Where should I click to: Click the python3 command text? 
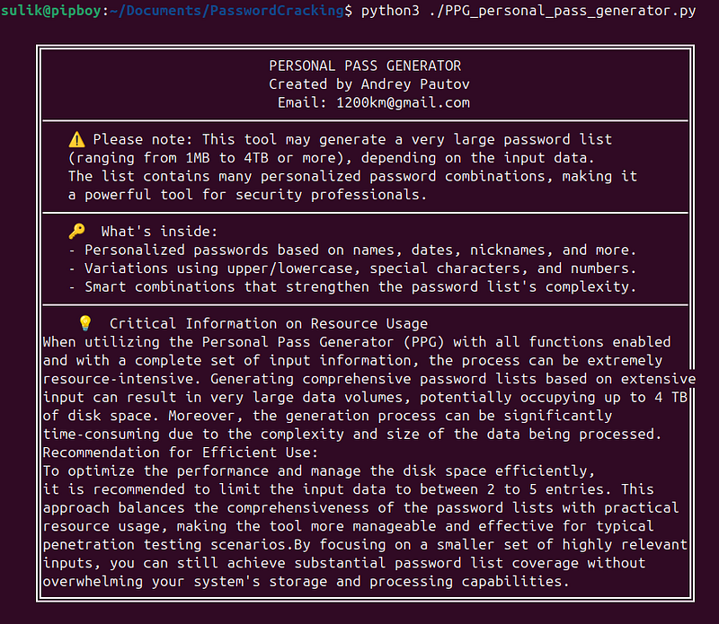[x=390, y=10]
